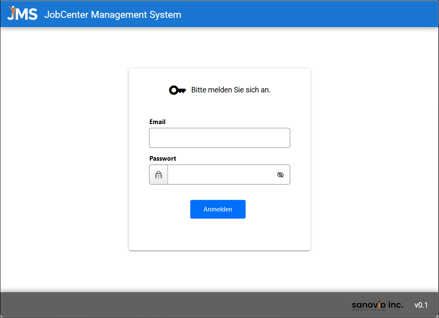
Task: Click the sanovip inc. footer logo
Action: [x=377, y=305]
